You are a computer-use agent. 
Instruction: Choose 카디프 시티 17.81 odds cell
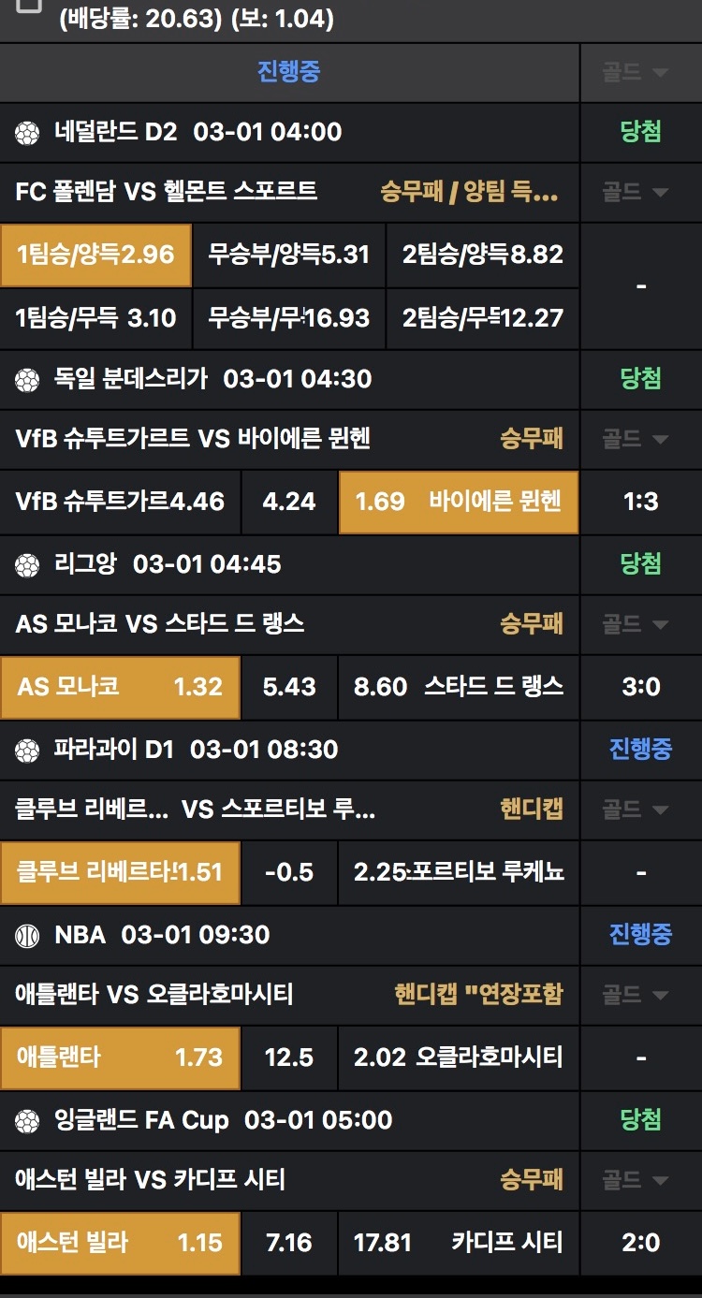click(458, 1243)
